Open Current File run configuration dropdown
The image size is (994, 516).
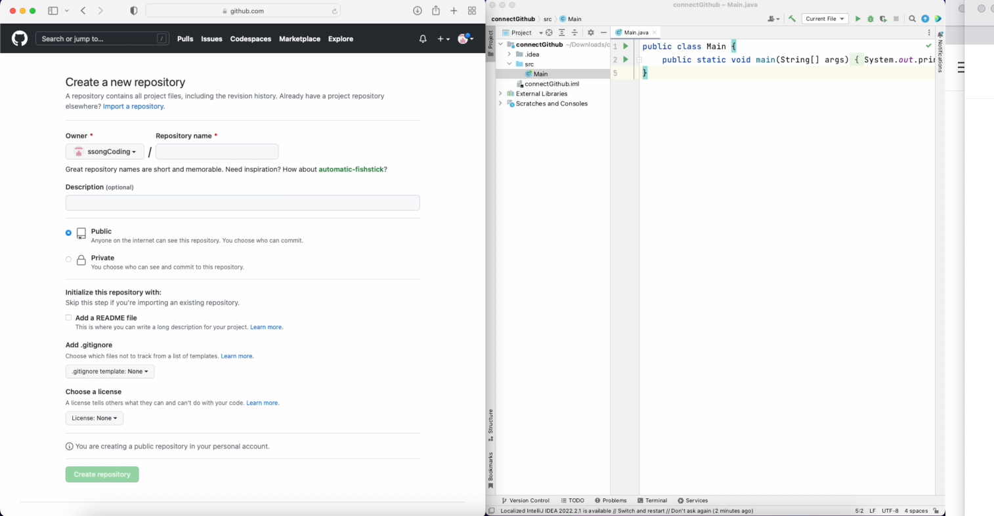tap(825, 19)
